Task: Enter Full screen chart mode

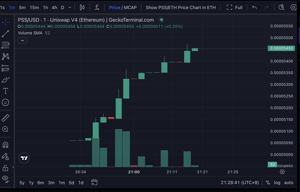Action: pos(234,7)
